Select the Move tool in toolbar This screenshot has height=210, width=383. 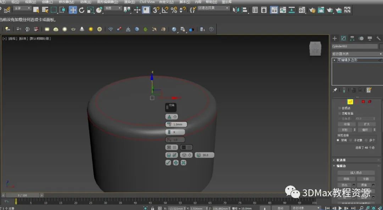(73, 10)
